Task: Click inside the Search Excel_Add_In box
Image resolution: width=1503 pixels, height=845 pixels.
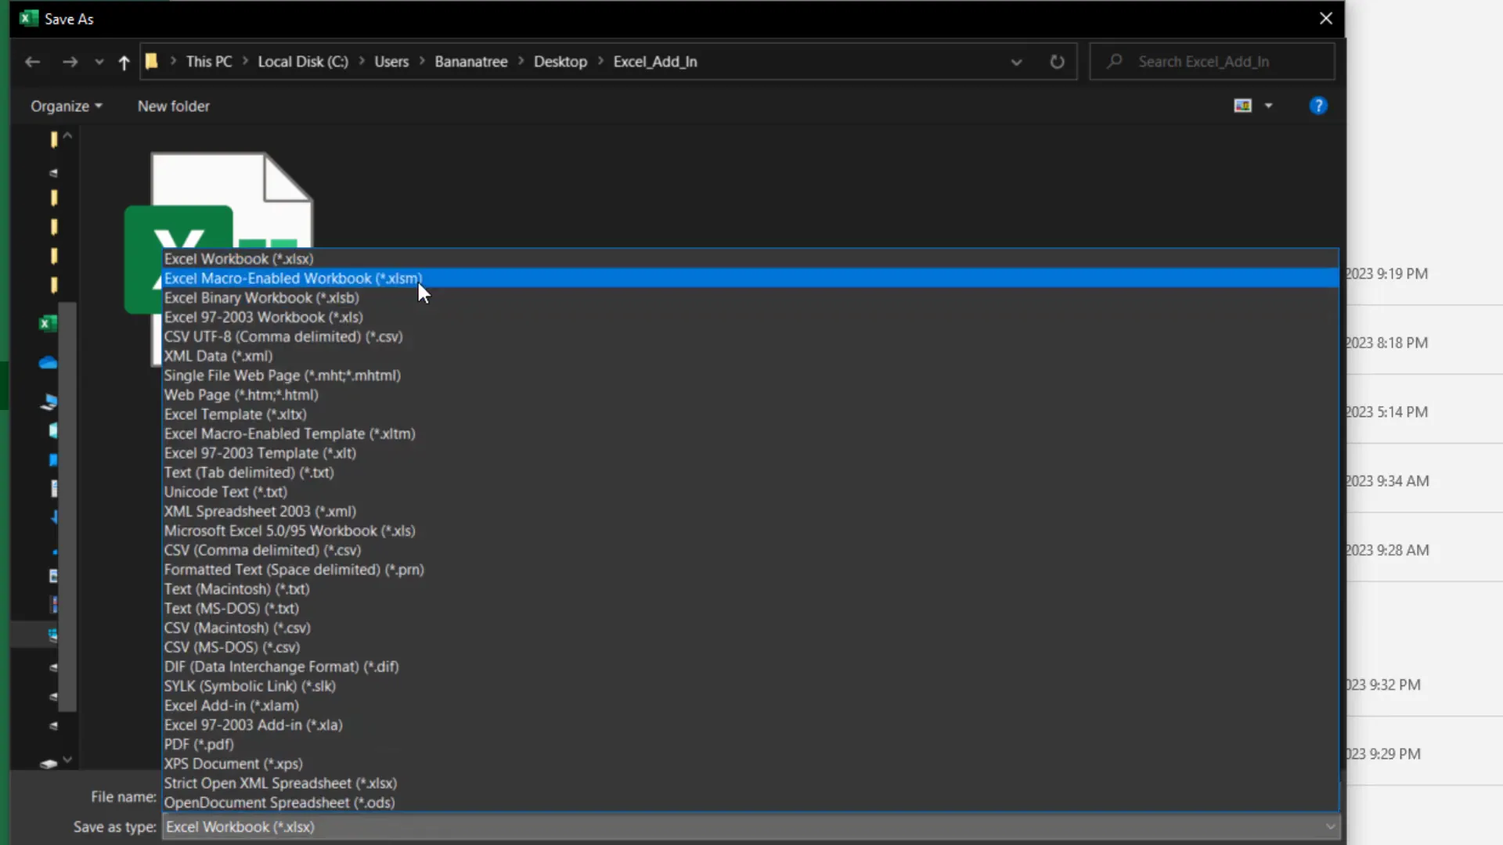Action: pos(1213,61)
